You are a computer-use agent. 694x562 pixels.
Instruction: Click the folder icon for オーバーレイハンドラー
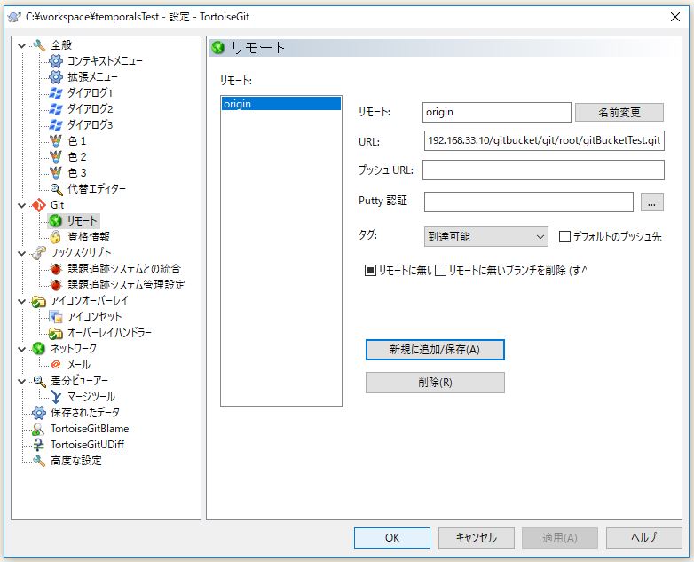(56, 333)
